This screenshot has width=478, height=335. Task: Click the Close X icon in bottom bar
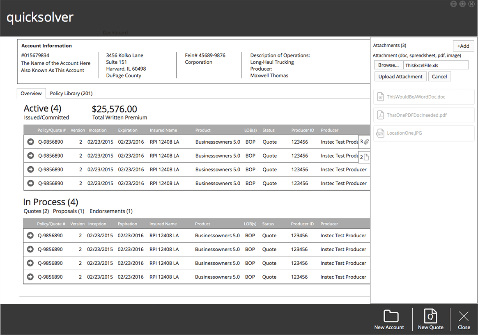[x=464, y=316]
